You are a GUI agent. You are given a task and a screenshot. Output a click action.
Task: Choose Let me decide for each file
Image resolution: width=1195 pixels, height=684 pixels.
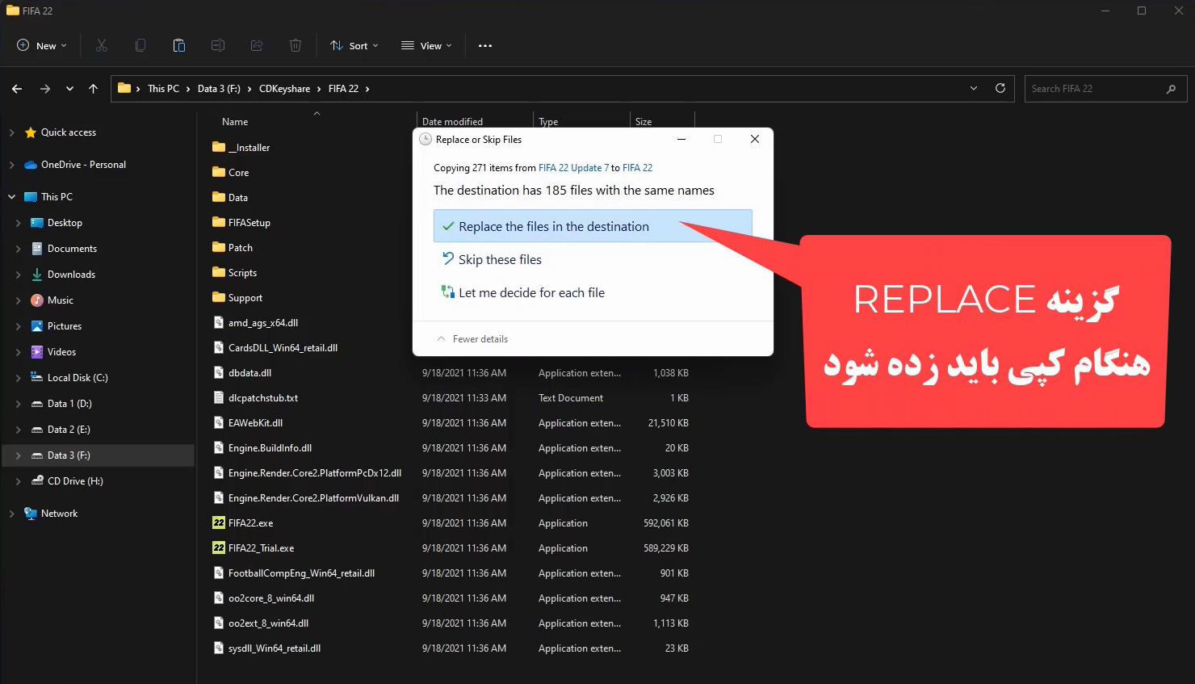point(531,293)
